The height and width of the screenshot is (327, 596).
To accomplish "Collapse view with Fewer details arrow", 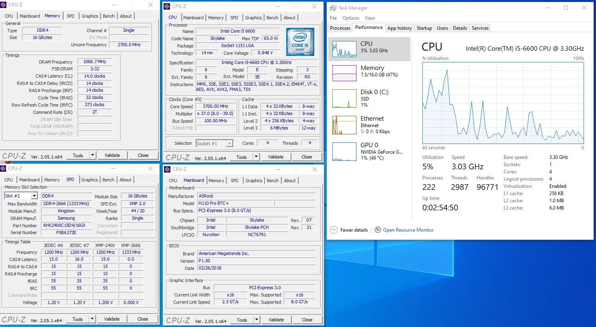I will 334,230.
